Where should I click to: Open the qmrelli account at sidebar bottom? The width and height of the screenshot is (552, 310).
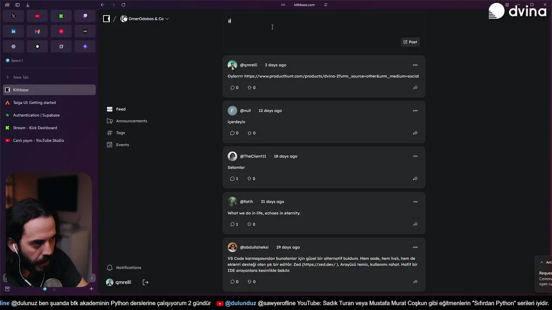click(x=119, y=282)
